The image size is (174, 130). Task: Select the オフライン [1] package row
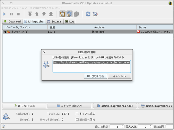coord(88,32)
